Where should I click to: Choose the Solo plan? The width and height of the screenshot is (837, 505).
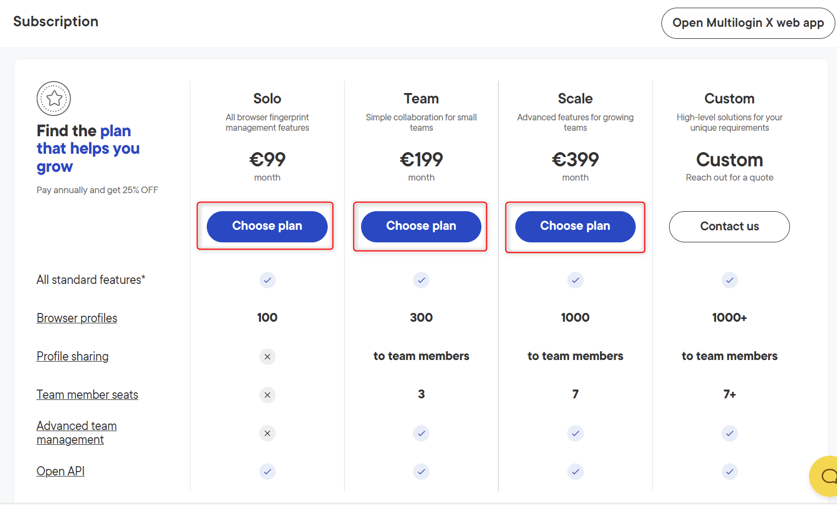pos(267,227)
